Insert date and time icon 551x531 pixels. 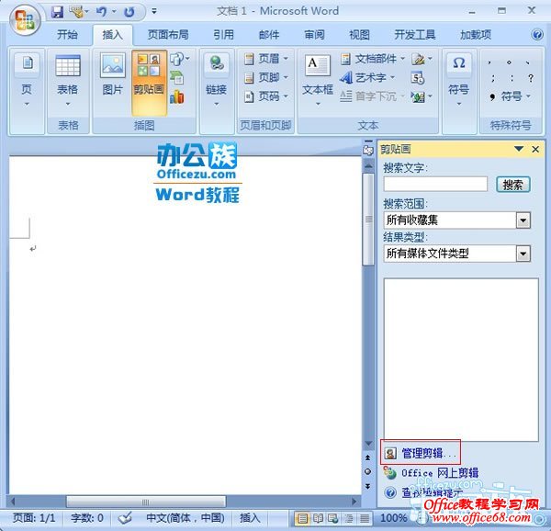click(x=418, y=78)
